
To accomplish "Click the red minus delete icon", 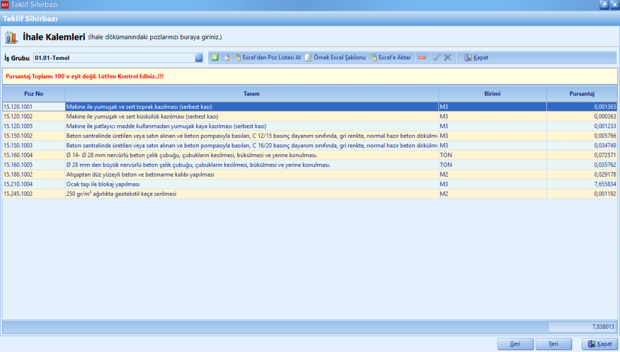I will 421,57.
